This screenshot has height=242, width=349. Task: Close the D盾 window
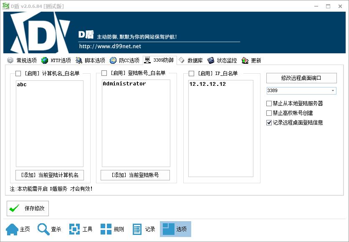coord(340,6)
